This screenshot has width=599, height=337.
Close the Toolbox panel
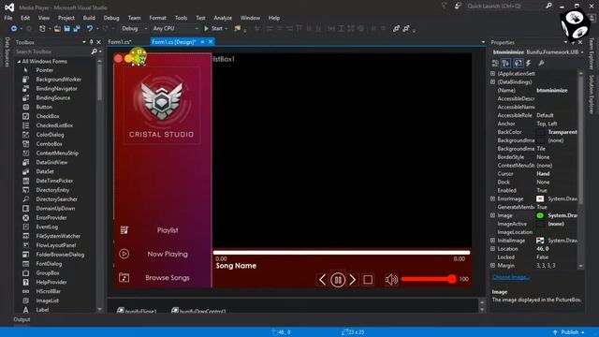(98, 42)
